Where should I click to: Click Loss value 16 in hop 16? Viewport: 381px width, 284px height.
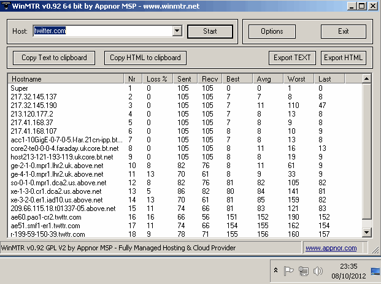[x=150, y=217]
